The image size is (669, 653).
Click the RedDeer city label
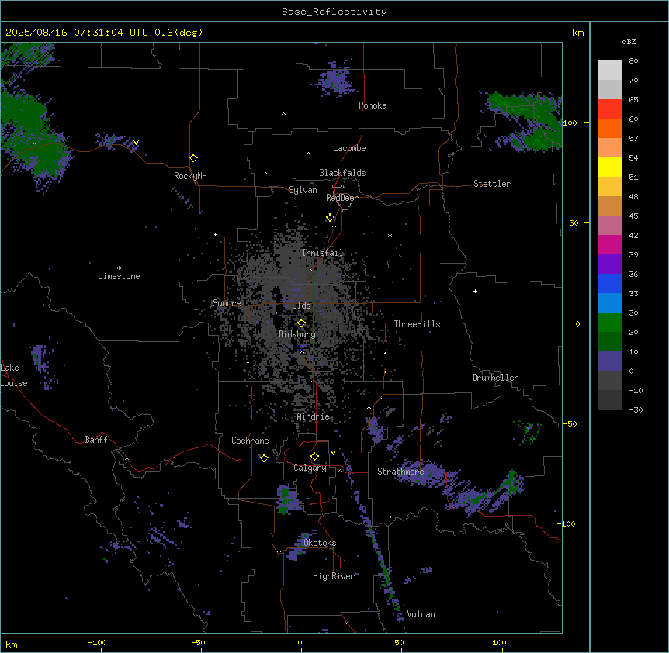(x=341, y=198)
